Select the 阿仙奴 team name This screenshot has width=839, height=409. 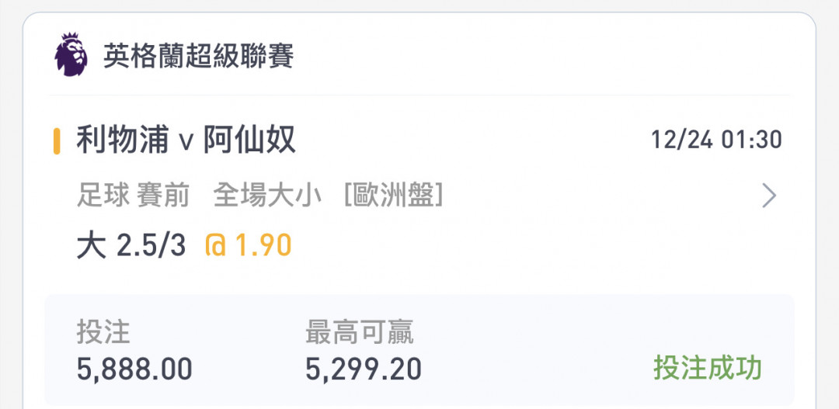pyautogui.click(x=249, y=141)
